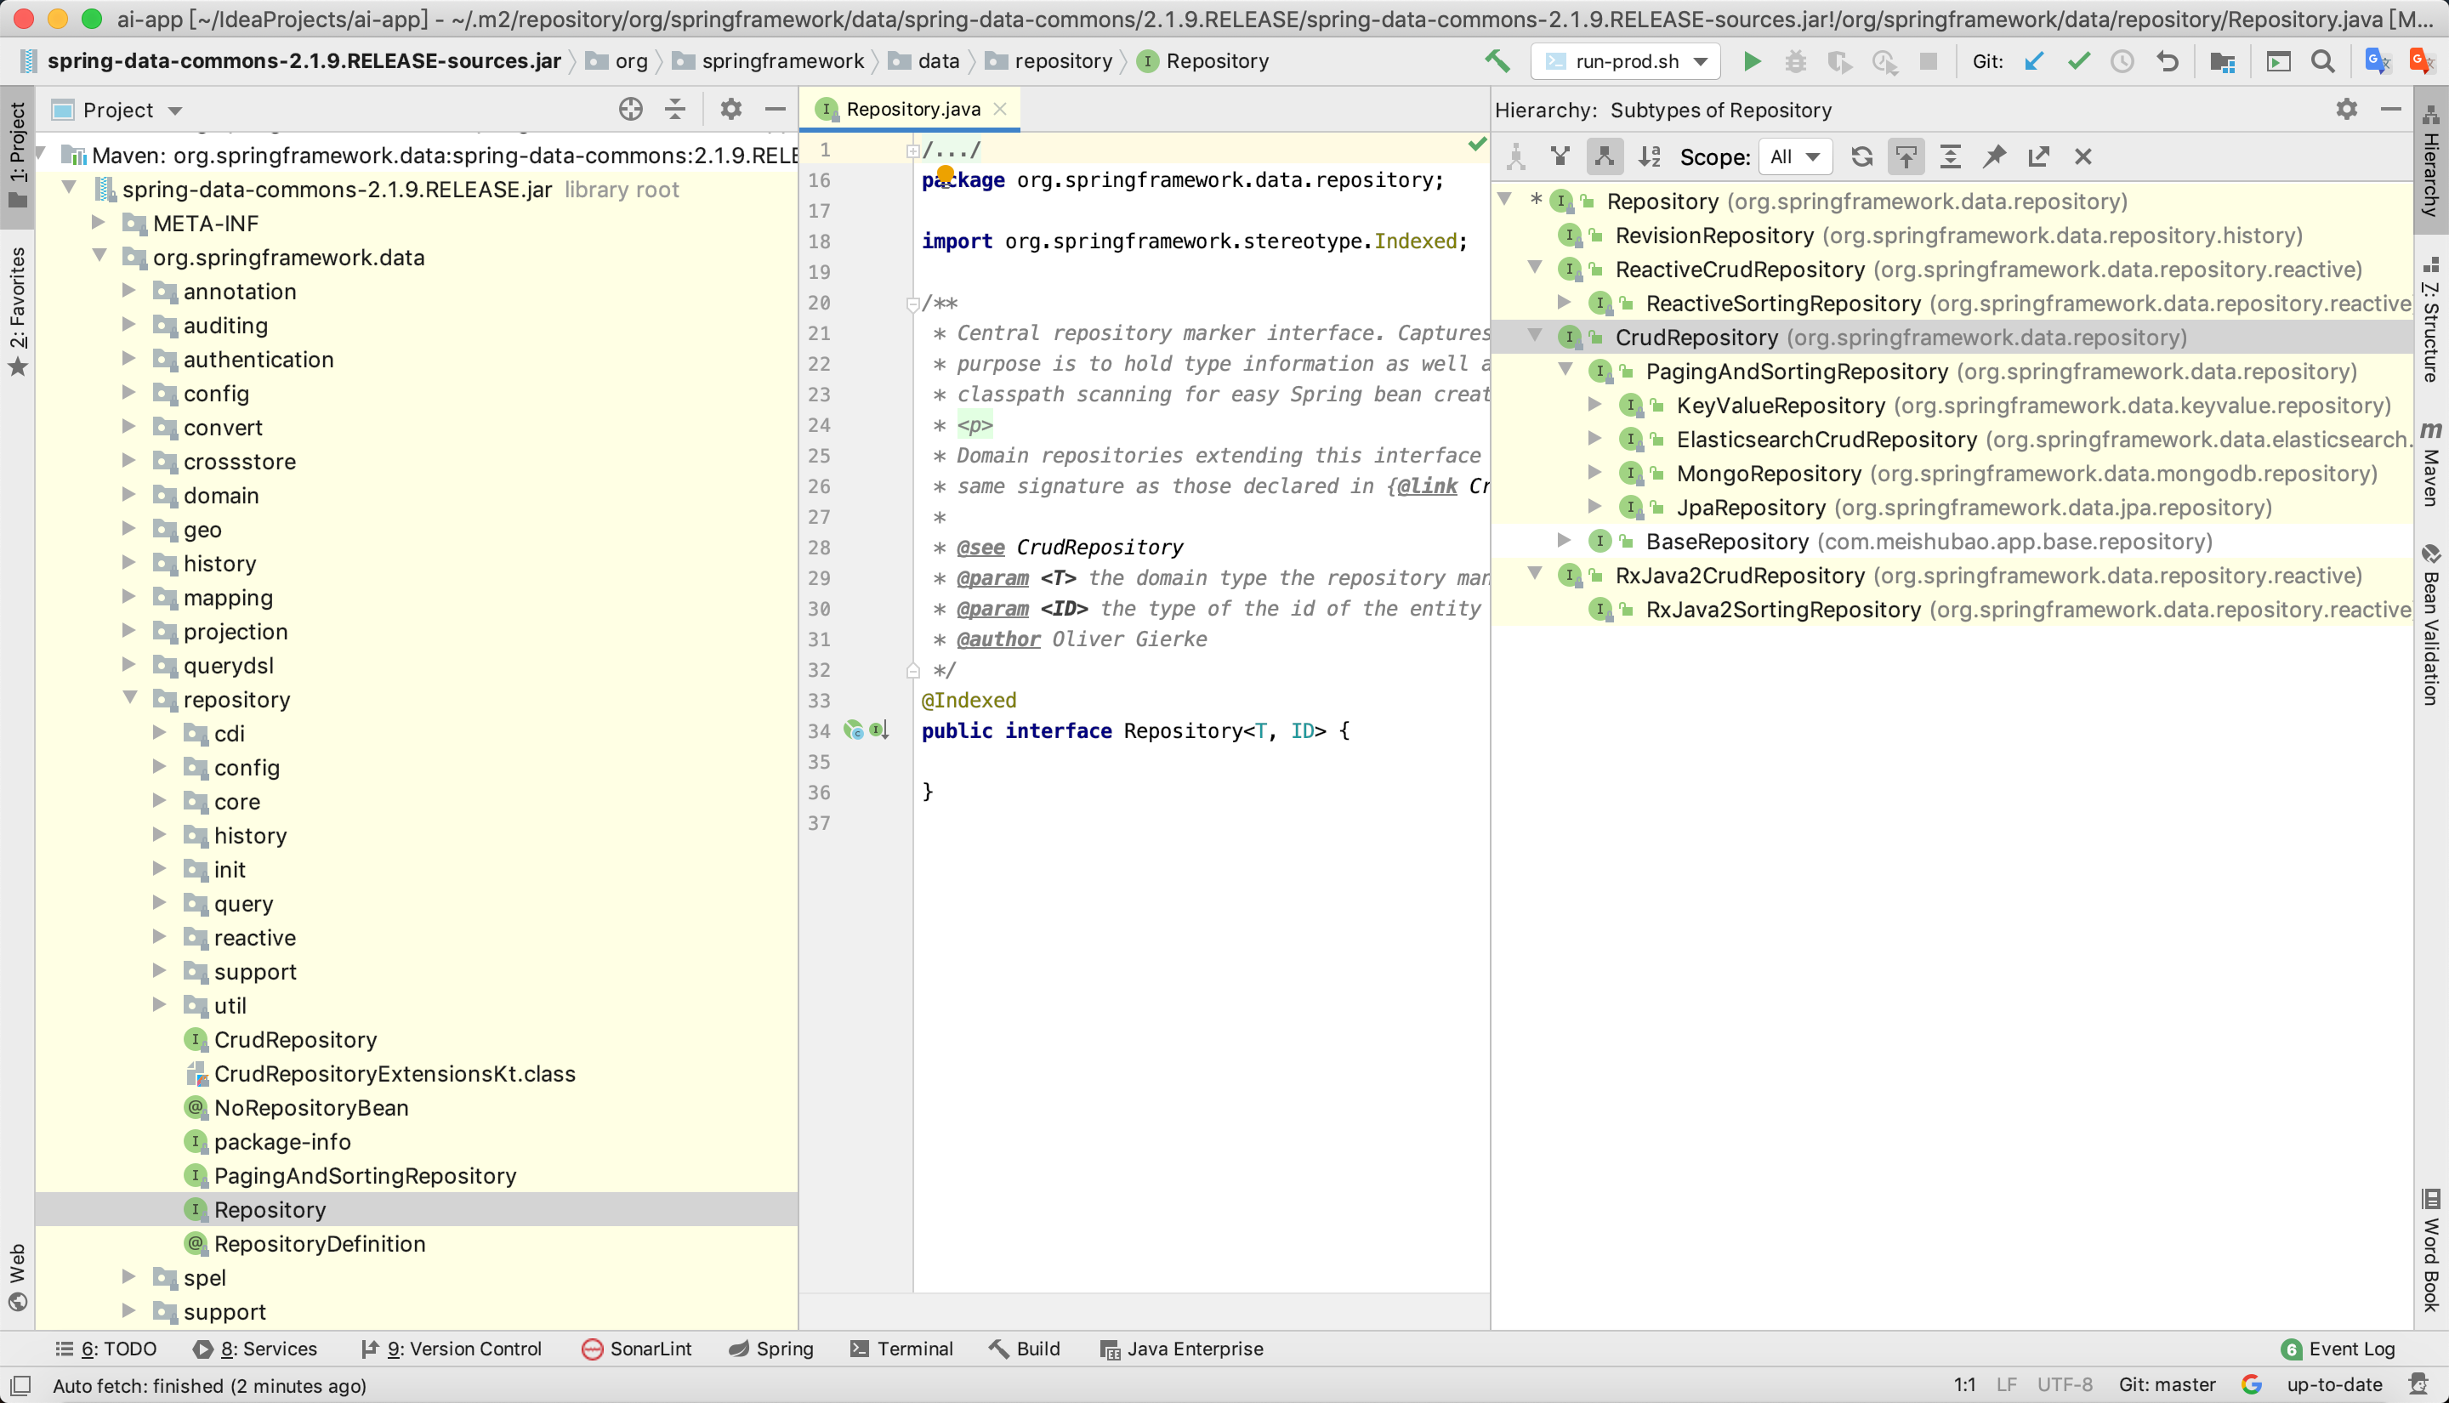Expand folded header comment on line 1

click(x=912, y=151)
